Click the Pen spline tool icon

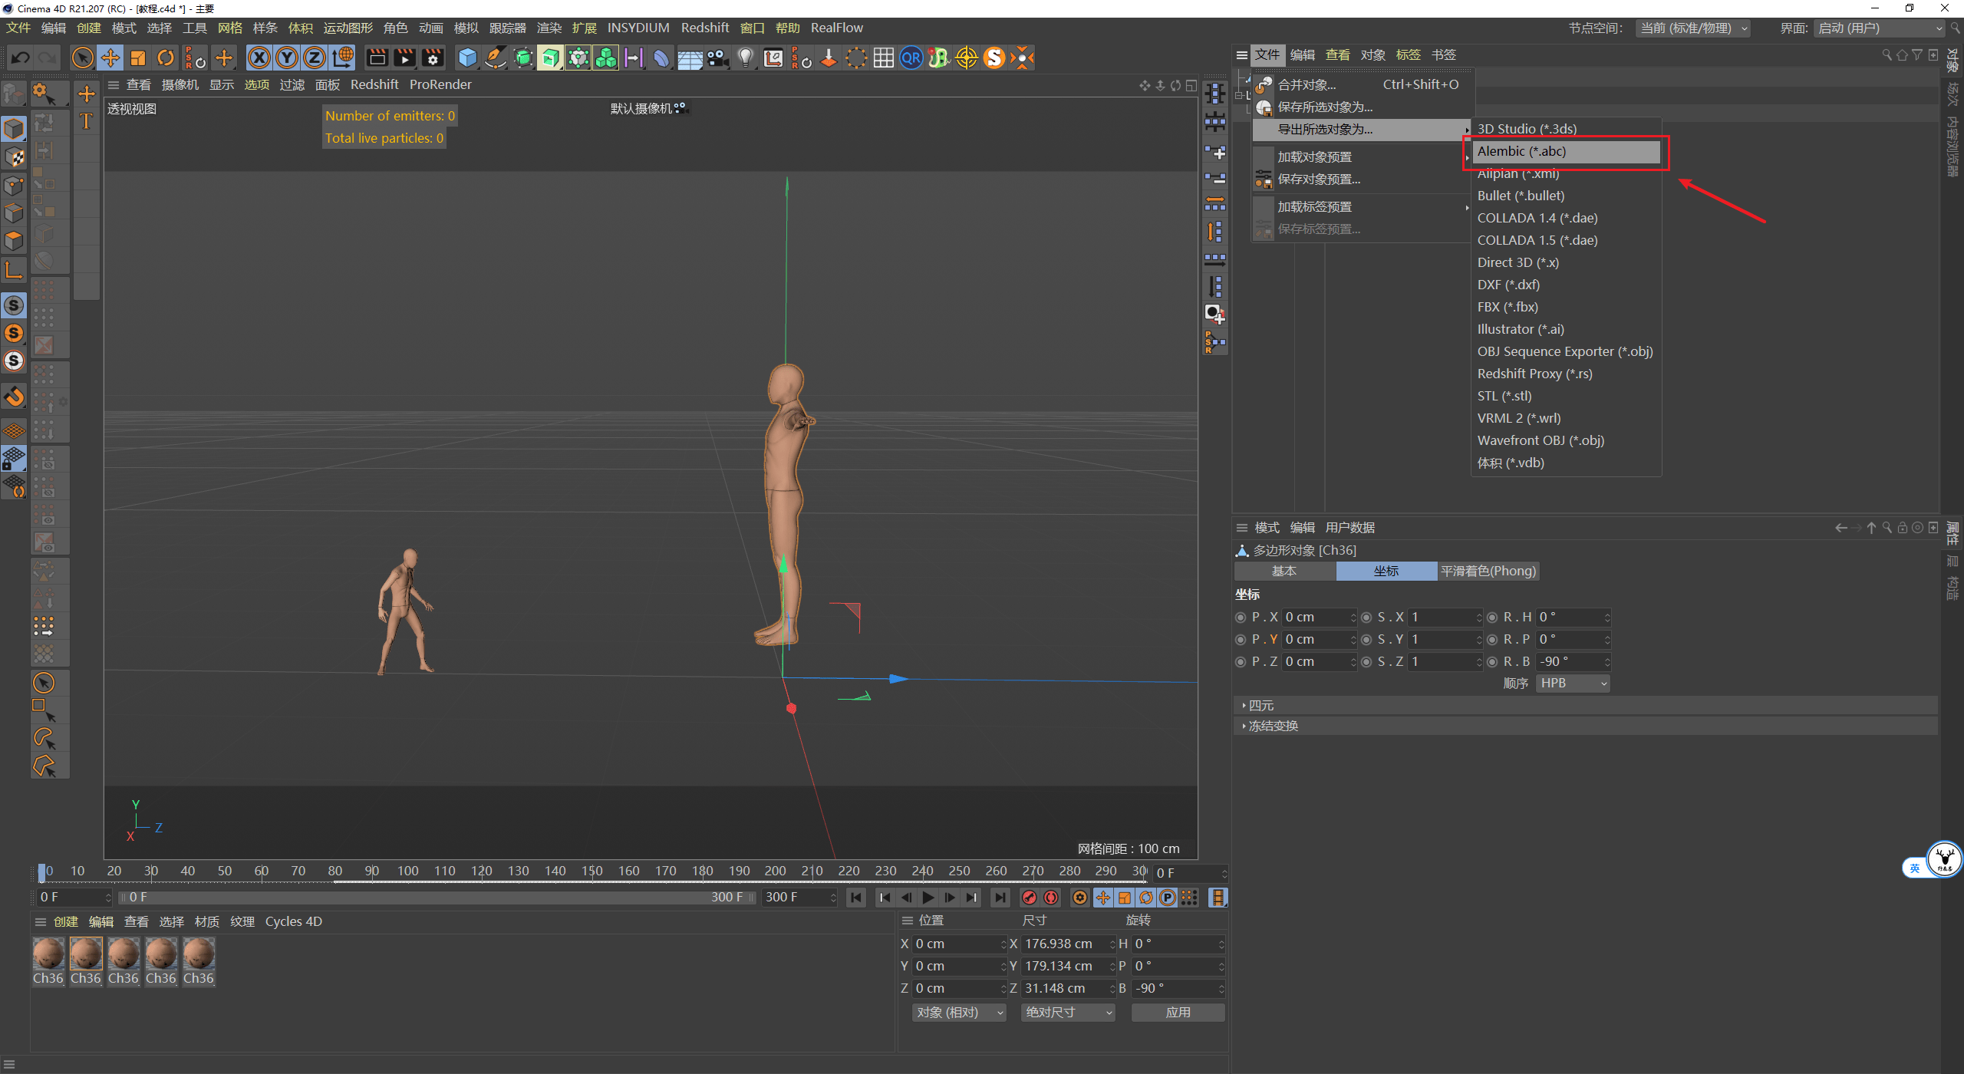click(x=496, y=58)
